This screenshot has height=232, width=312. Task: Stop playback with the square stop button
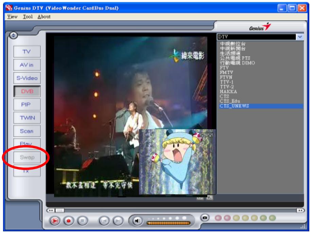click(82, 221)
